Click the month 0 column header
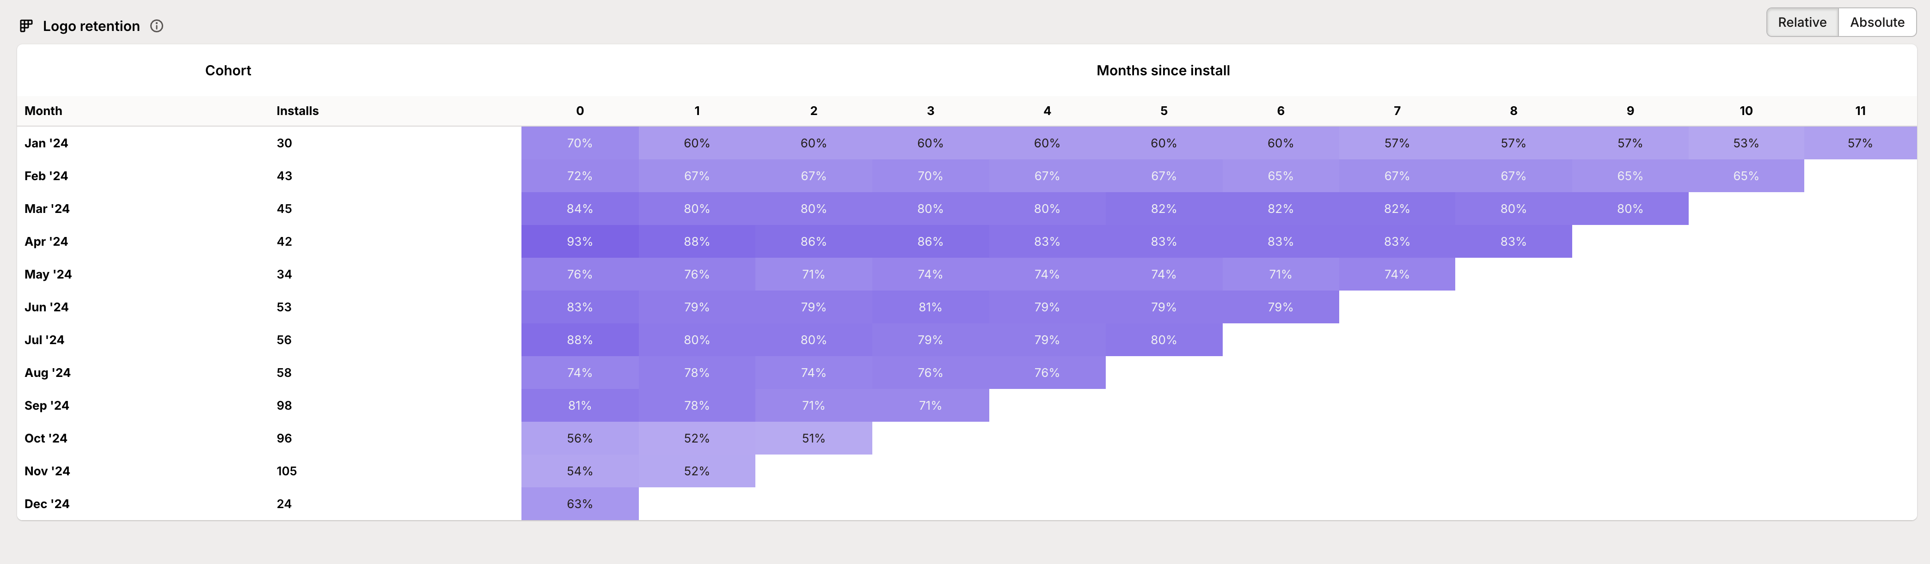This screenshot has height=564, width=1930. click(x=580, y=111)
